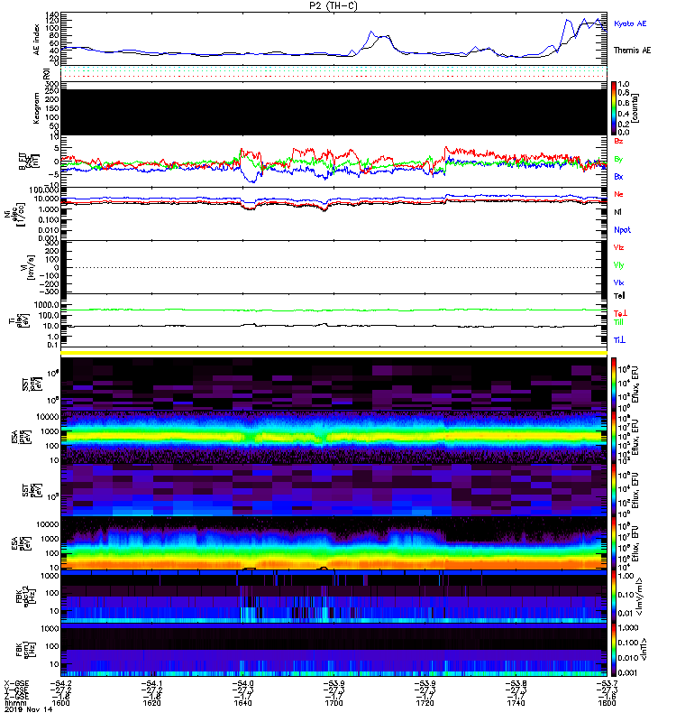Click the X-GSE value -54.1
The image size is (676, 722).
151,683
